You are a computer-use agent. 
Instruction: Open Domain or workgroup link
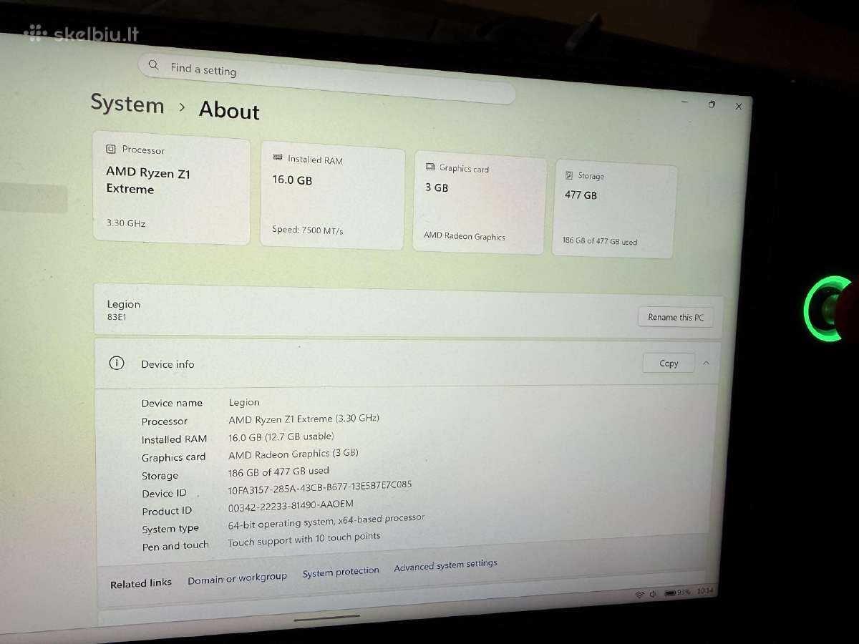[x=237, y=578]
